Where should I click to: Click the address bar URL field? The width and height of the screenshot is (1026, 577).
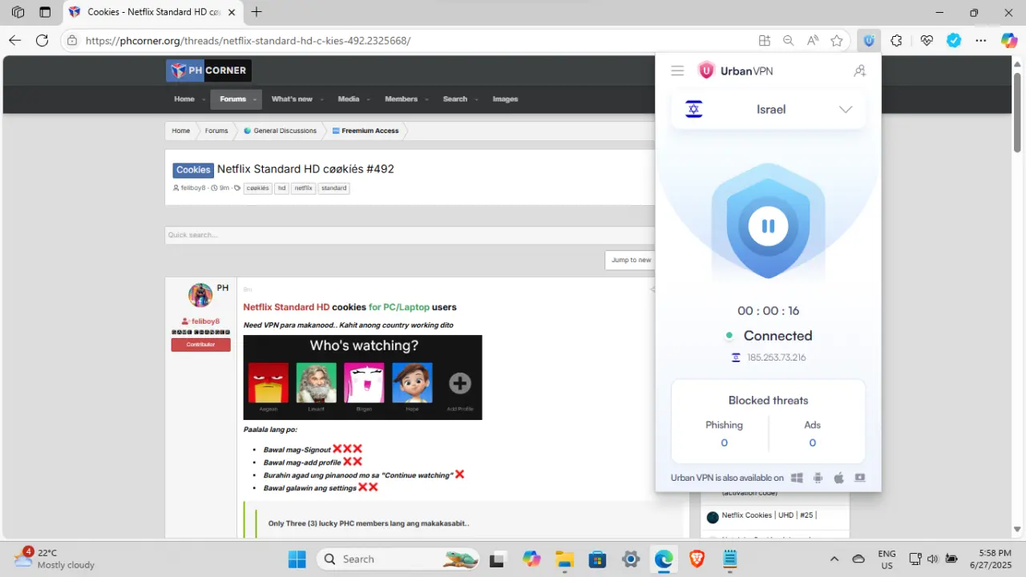(x=417, y=40)
